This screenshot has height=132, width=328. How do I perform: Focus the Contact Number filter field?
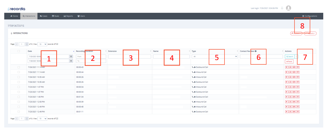[x=261, y=57]
